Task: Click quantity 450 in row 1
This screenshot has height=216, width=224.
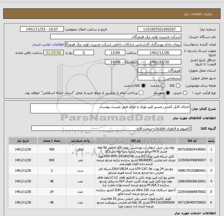Action: click(52, 149)
